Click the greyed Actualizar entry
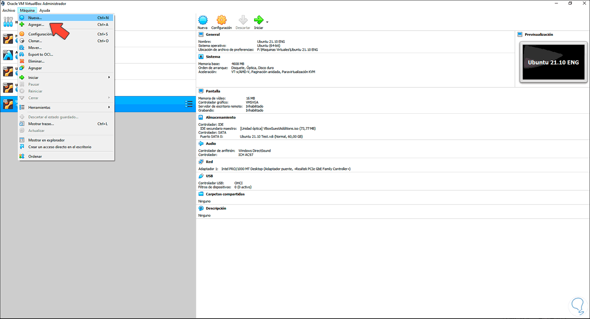The height and width of the screenshot is (319, 590). [66, 131]
